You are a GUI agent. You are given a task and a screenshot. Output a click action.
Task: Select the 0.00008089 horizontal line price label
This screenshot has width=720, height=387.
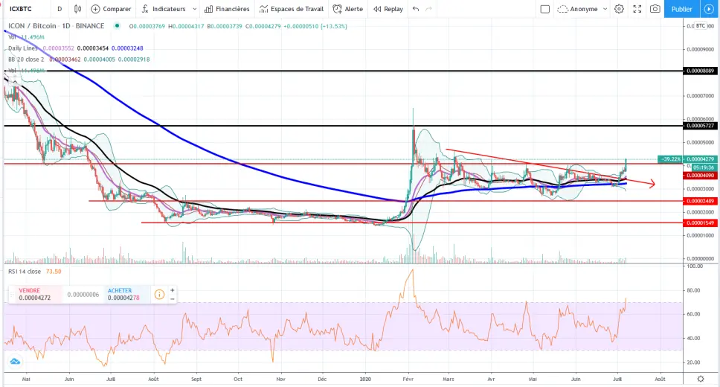[x=700, y=71]
